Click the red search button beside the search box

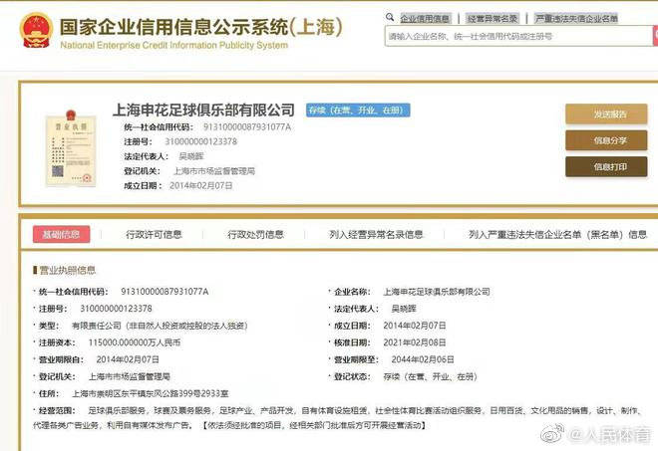(x=655, y=36)
